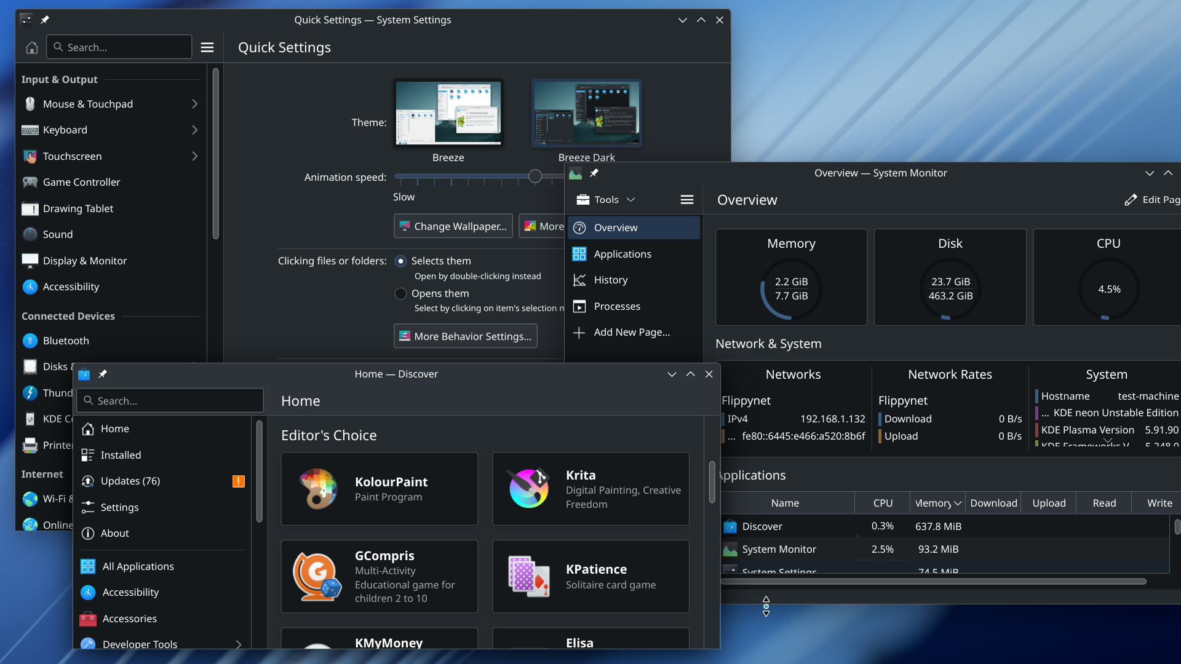Click the System Monitor row in applications table

[945, 550]
